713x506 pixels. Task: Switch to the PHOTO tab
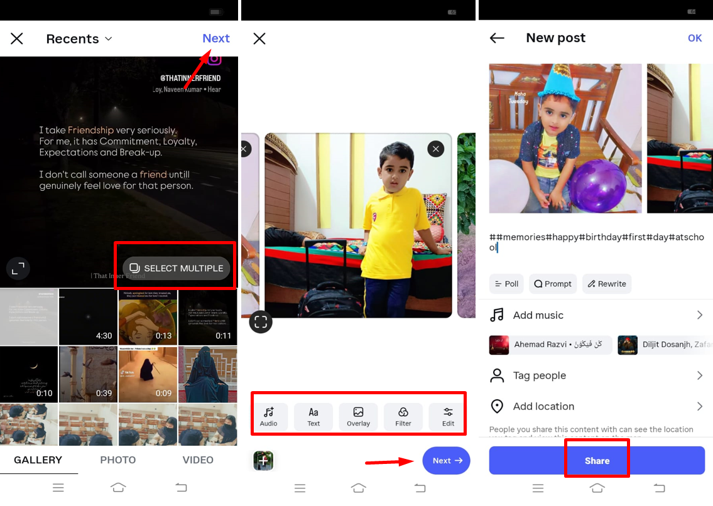coord(117,460)
